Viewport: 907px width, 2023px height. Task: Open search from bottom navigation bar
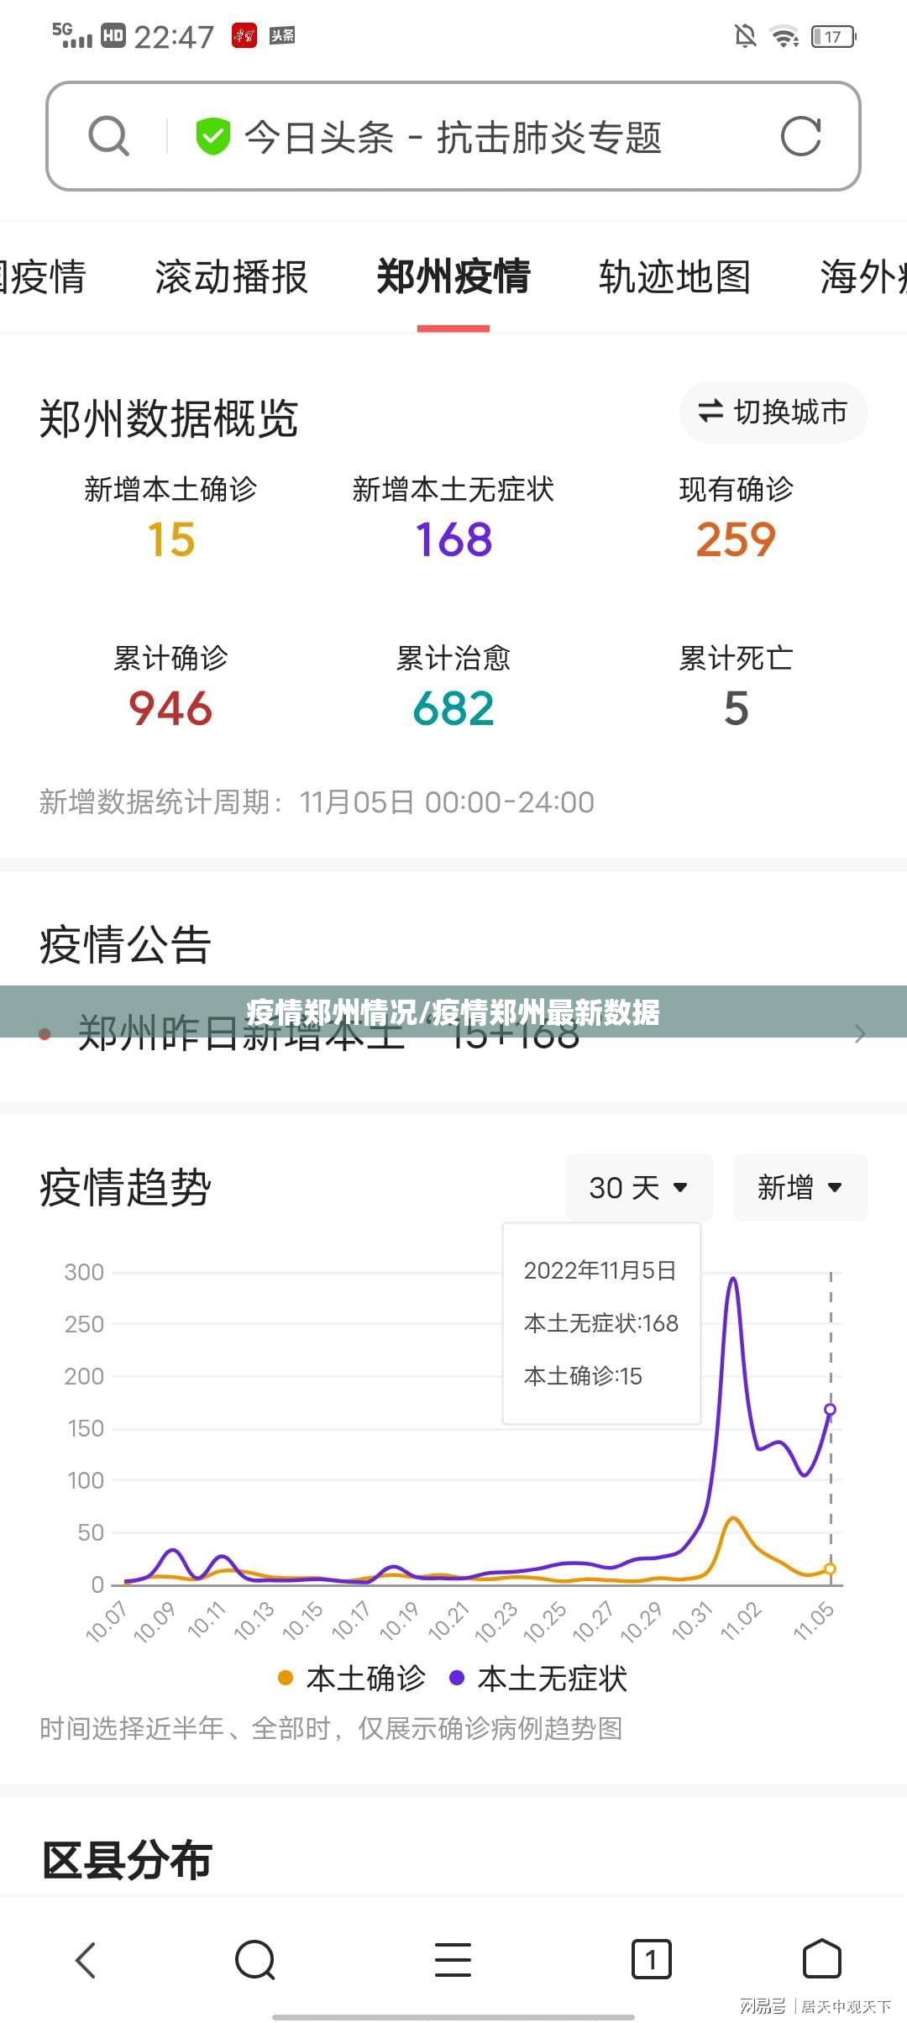point(255,1960)
